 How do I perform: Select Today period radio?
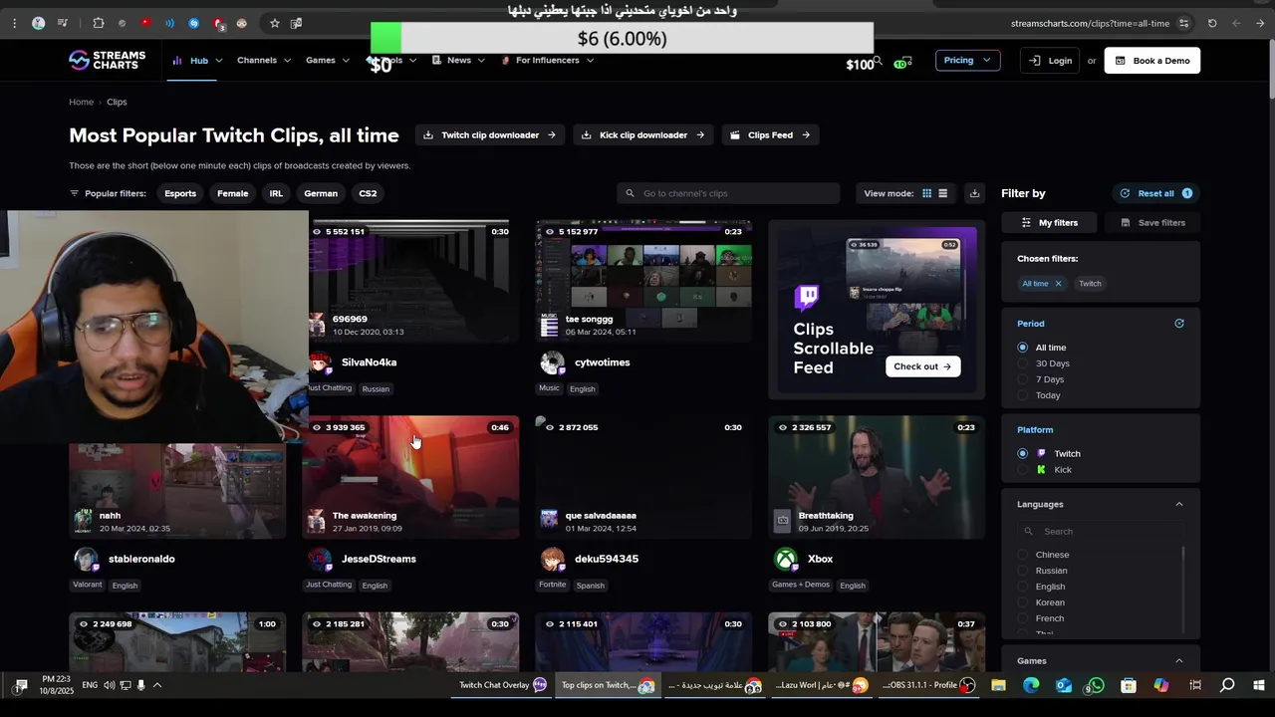[x=1022, y=395]
